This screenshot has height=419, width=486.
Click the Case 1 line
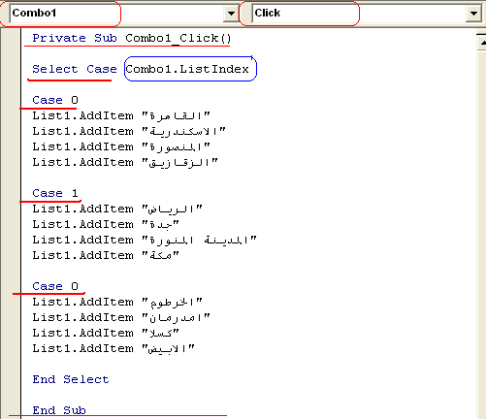(55, 193)
